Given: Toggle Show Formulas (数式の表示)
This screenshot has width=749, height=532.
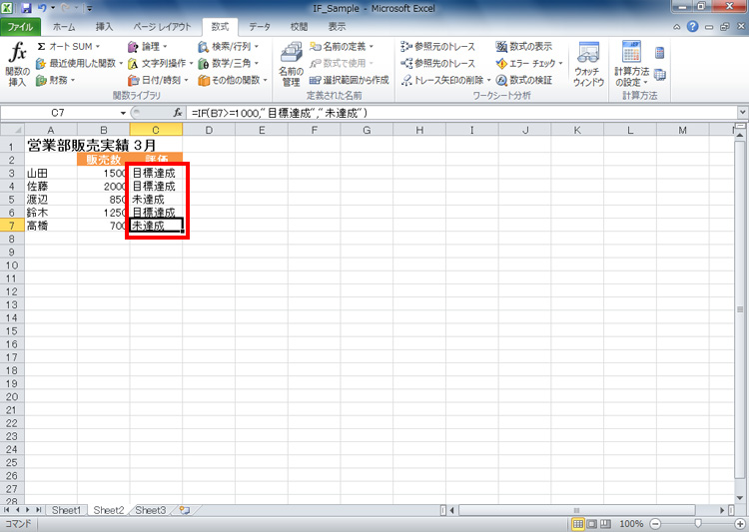Looking at the screenshot, I should point(524,46).
